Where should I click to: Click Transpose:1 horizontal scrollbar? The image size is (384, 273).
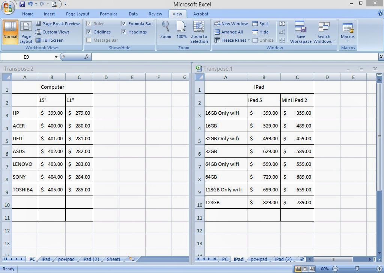[x=333, y=259]
